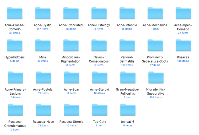The height and width of the screenshot is (135, 199).
Task: Click the Minocycline-Pigmentation folder icon
Action: click(x=71, y=46)
